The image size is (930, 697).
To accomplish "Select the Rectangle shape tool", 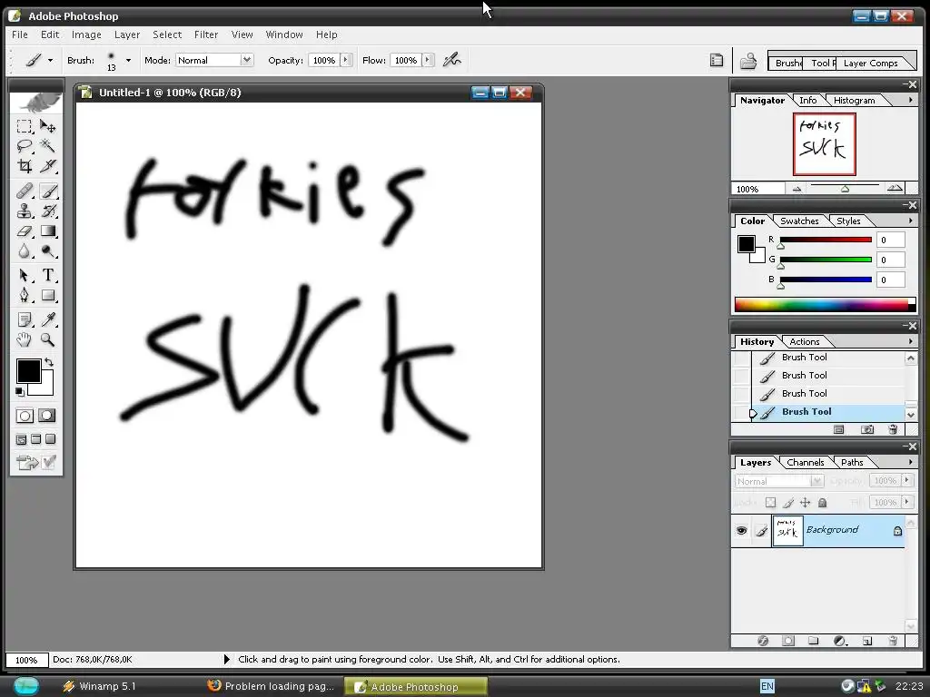I will 48,295.
